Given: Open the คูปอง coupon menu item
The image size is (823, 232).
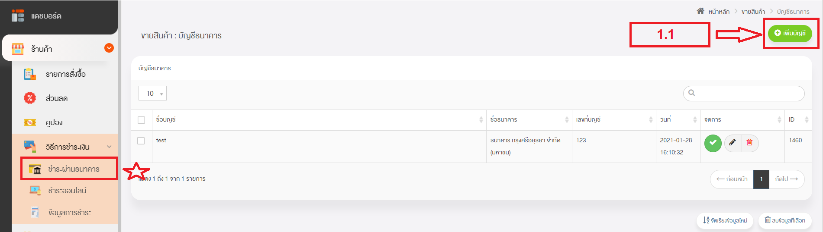Looking at the screenshot, I should (54, 122).
